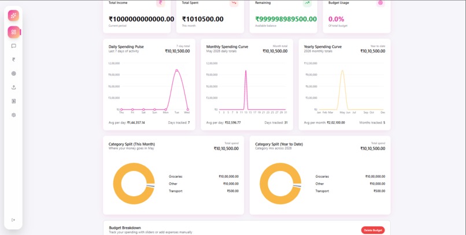The height and width of the screenshot is (235, 466).
Task: Click the trend-down icon on Total Spent card
Action: pos(234,3)
